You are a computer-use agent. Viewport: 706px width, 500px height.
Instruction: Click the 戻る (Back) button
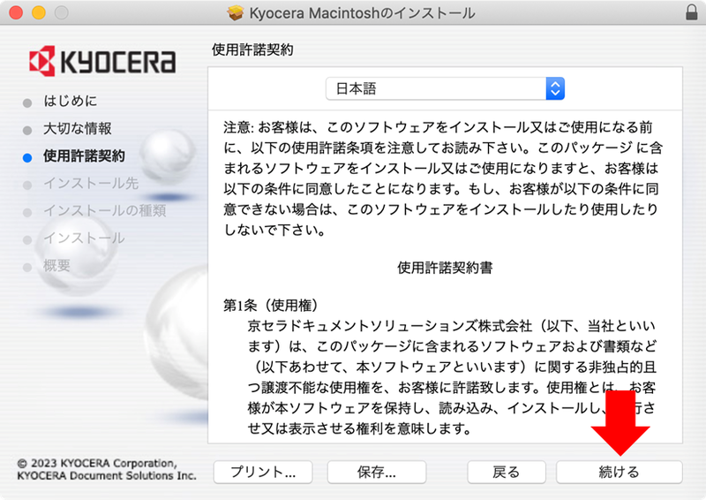(x=506, y=472)
